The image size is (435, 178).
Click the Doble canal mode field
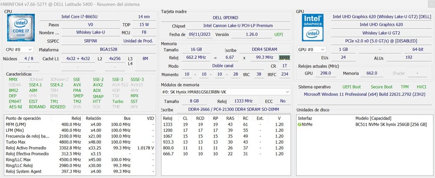click(x=223, y=66)
